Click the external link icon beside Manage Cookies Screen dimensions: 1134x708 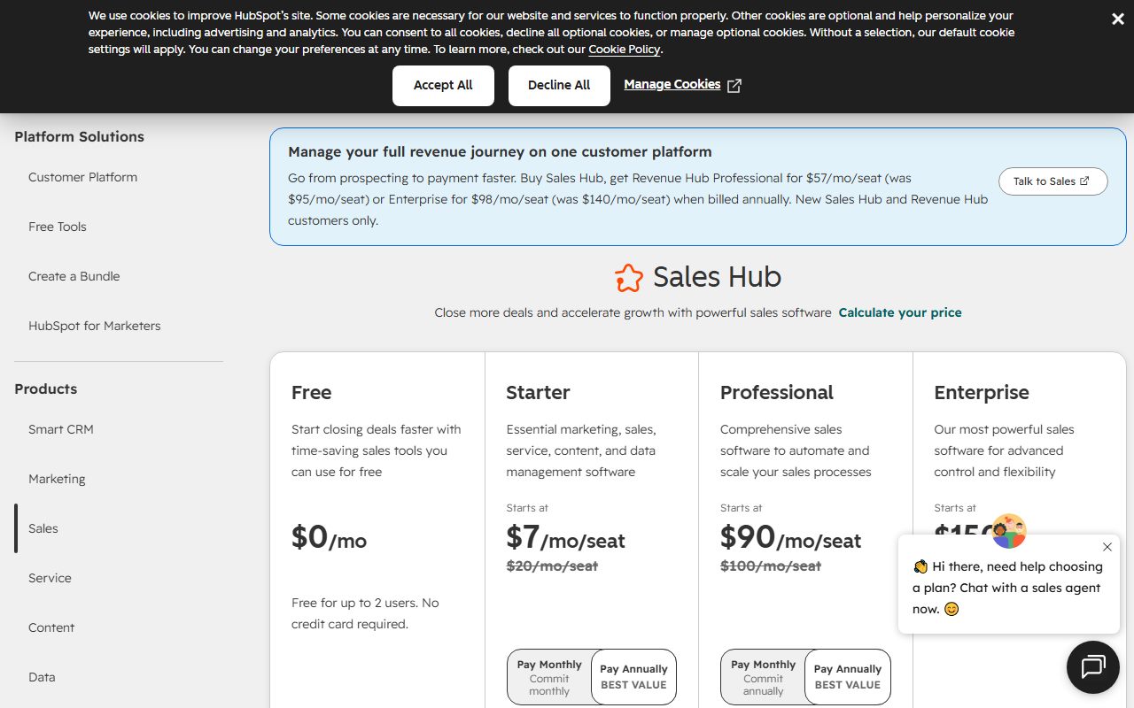(734, 85)
